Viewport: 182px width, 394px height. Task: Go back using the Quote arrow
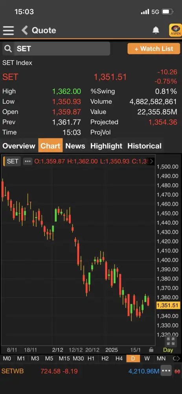coord(24,30)
